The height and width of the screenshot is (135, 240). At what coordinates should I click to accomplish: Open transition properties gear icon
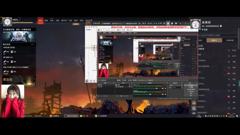(x=182, y=85)
